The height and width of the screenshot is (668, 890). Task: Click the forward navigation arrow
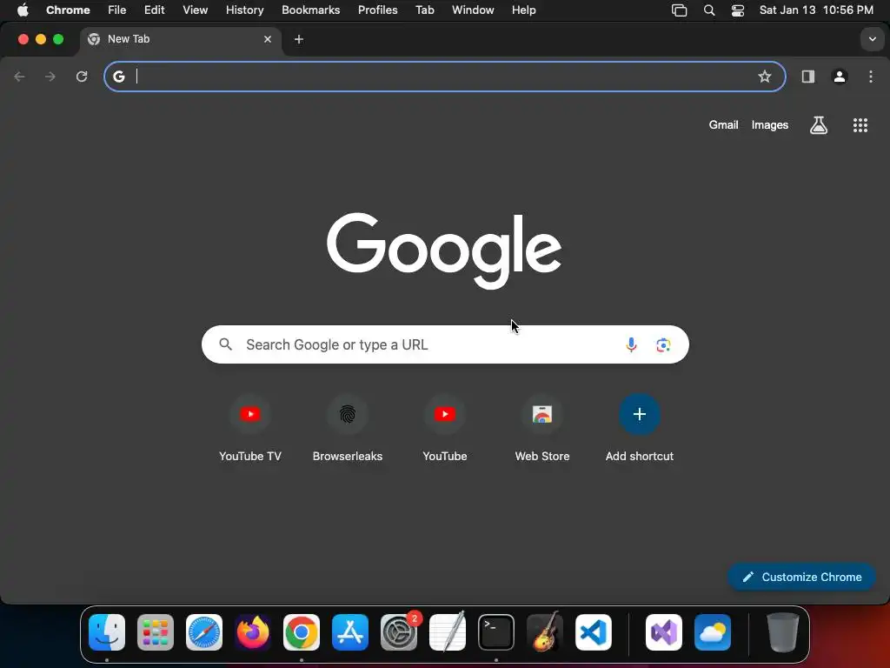(50, 77)
